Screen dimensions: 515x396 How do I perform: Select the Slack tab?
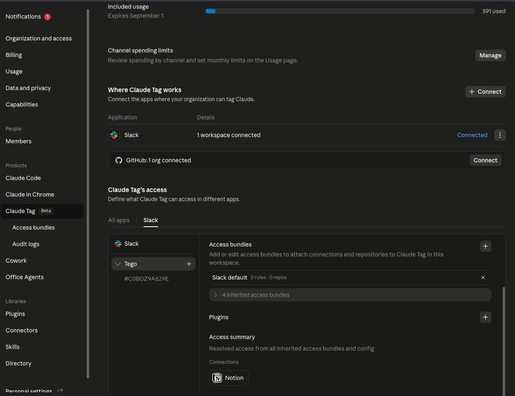tap(151, 220)
